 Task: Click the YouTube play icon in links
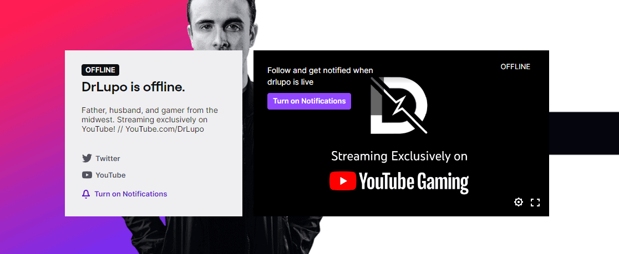click(x=87, y=175)
